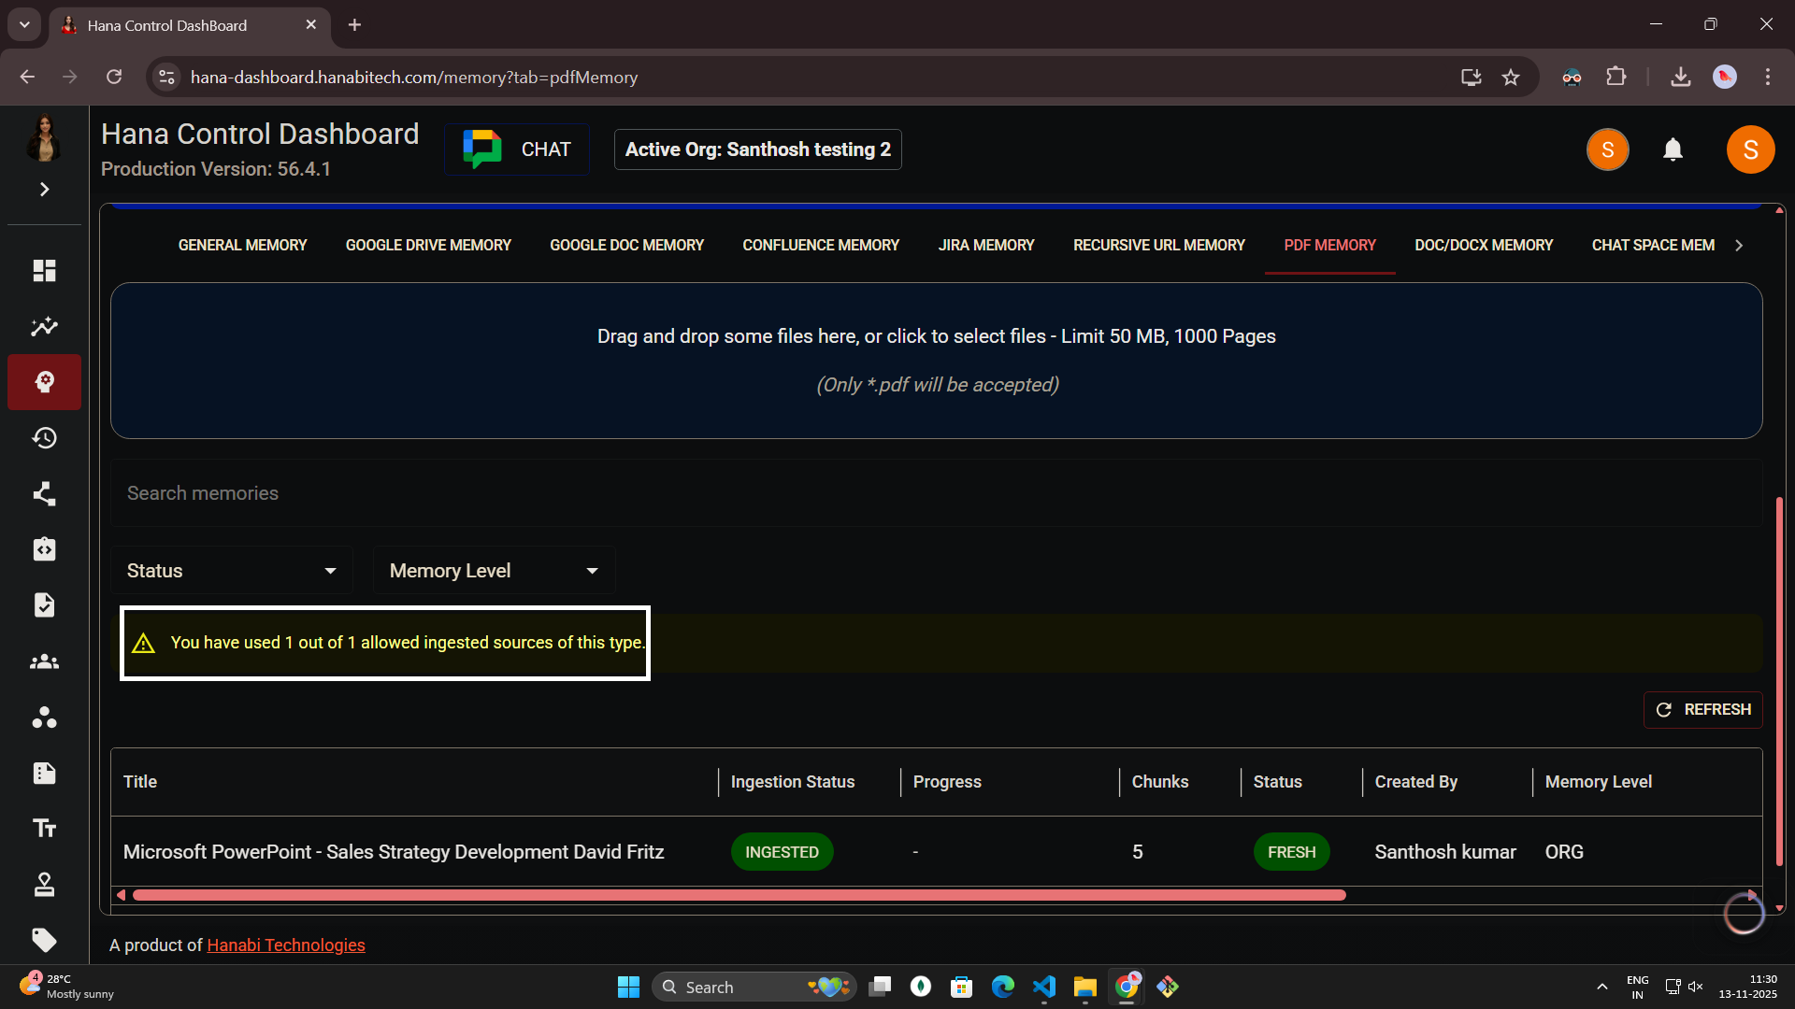
Task: Open the code clipboard tool in sidebar
Action: tap(44, 549)
